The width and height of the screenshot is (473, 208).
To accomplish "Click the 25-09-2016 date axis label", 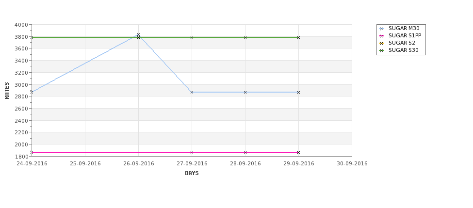I will [85, 164].
